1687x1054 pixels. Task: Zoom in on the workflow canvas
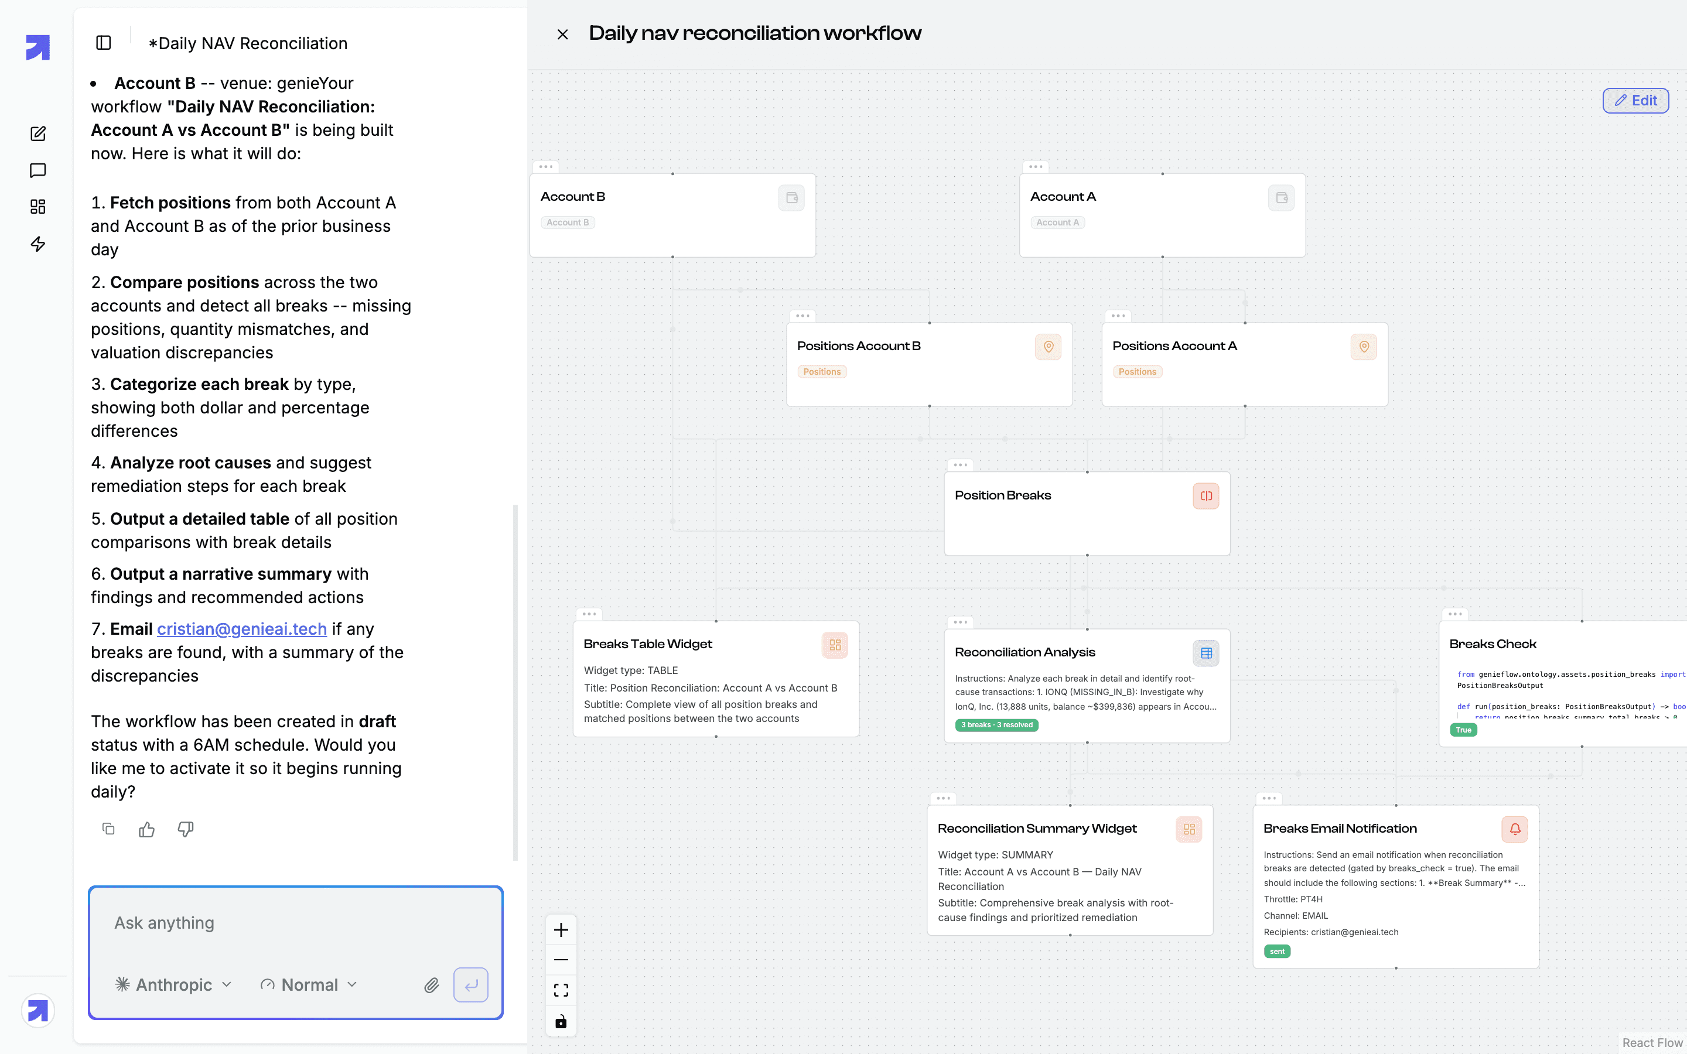tap(561, 930)
